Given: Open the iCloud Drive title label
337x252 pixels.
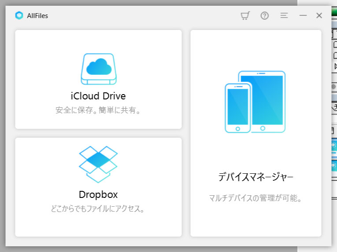Looking at the screenshot, I should (98, 96).
